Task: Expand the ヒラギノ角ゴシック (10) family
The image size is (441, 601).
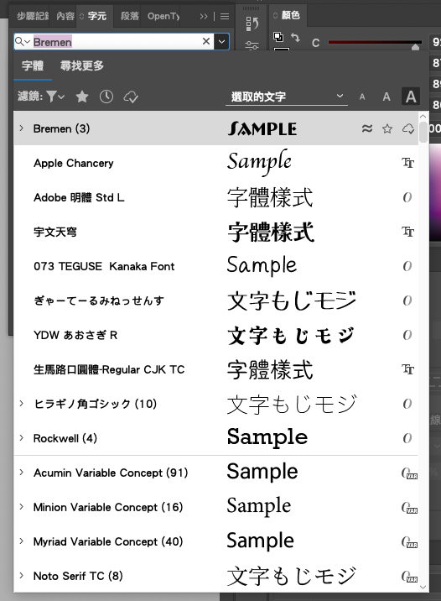Action: [x=22, y=404]
